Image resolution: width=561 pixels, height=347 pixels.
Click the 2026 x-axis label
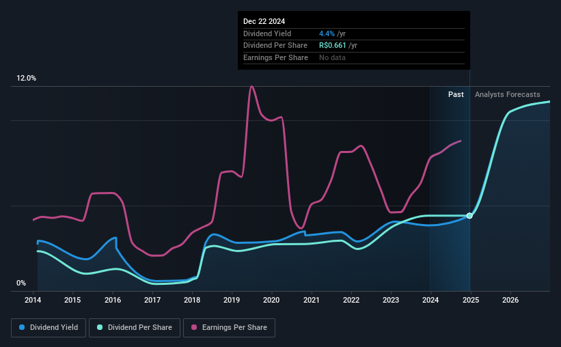[x=510, y=300]
